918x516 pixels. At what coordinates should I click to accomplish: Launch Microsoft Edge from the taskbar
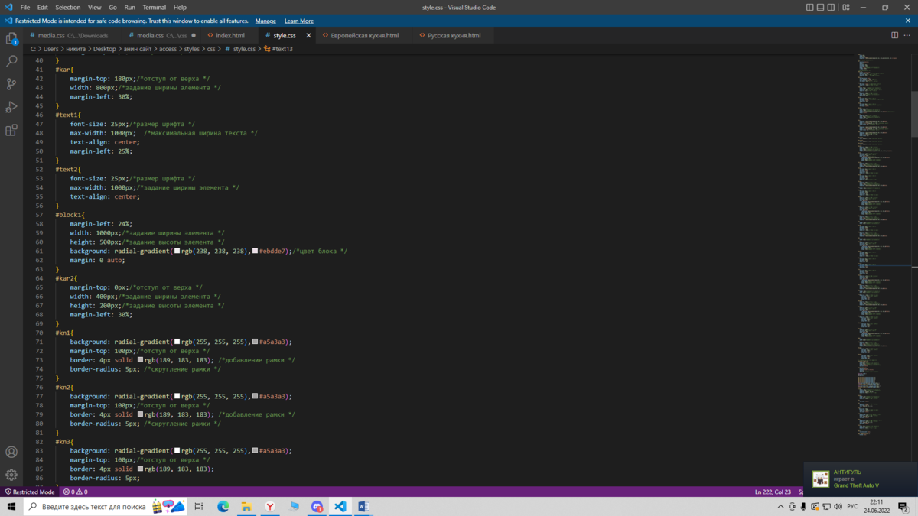point(223,506)
